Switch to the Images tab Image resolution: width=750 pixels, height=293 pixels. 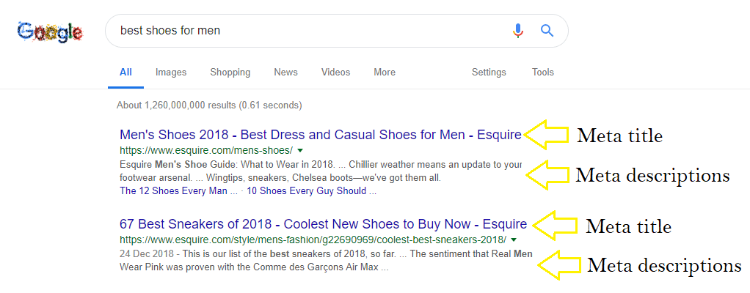[171, 73]
